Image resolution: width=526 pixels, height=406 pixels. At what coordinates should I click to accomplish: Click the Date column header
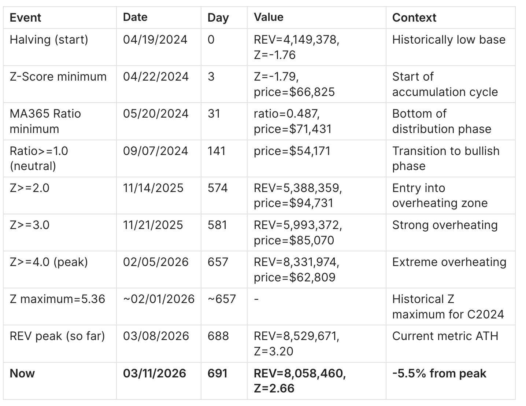[135, 17]
